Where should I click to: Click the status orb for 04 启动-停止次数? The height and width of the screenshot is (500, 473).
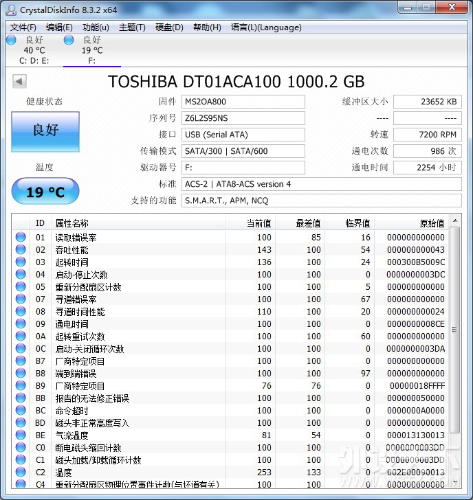click(21, 274)
